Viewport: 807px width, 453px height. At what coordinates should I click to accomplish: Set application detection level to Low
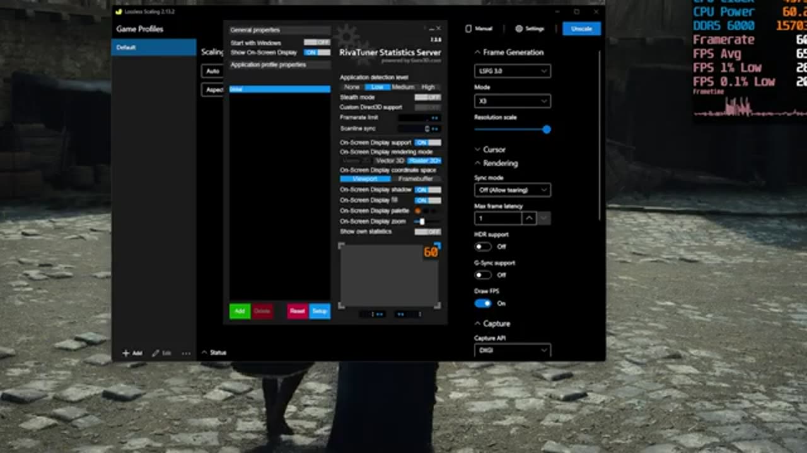point(377,87)
